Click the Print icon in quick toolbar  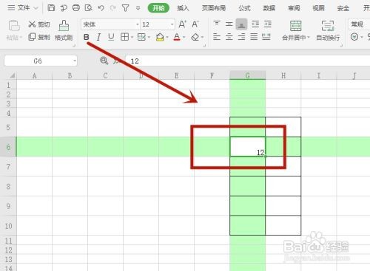coord(76,8)
